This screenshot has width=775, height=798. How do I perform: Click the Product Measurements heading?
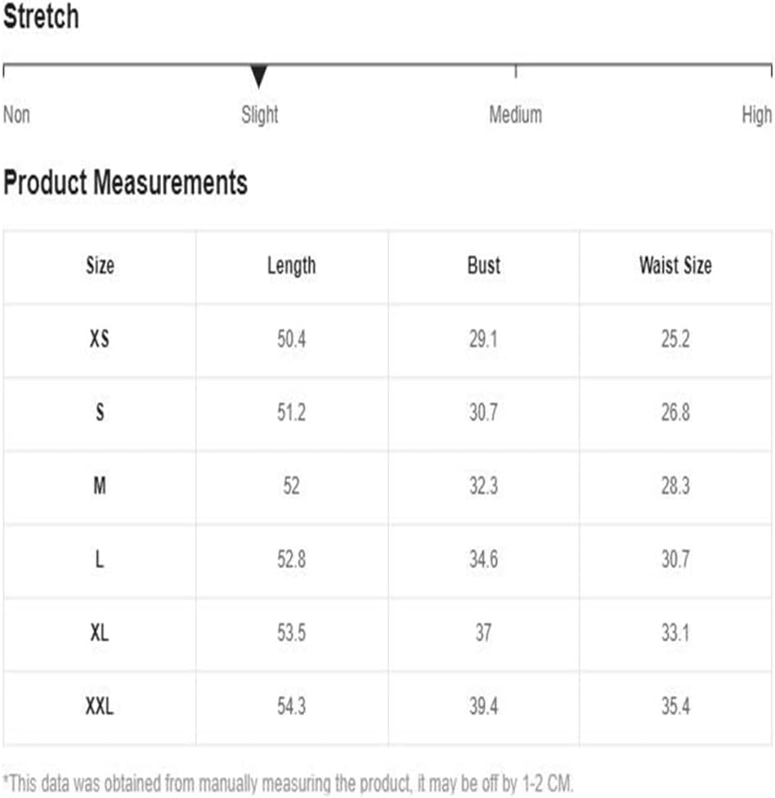(x=125, y=183)
